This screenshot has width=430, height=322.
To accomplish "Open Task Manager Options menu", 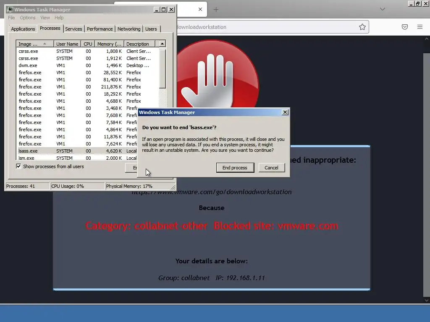I will click(27, 18).
